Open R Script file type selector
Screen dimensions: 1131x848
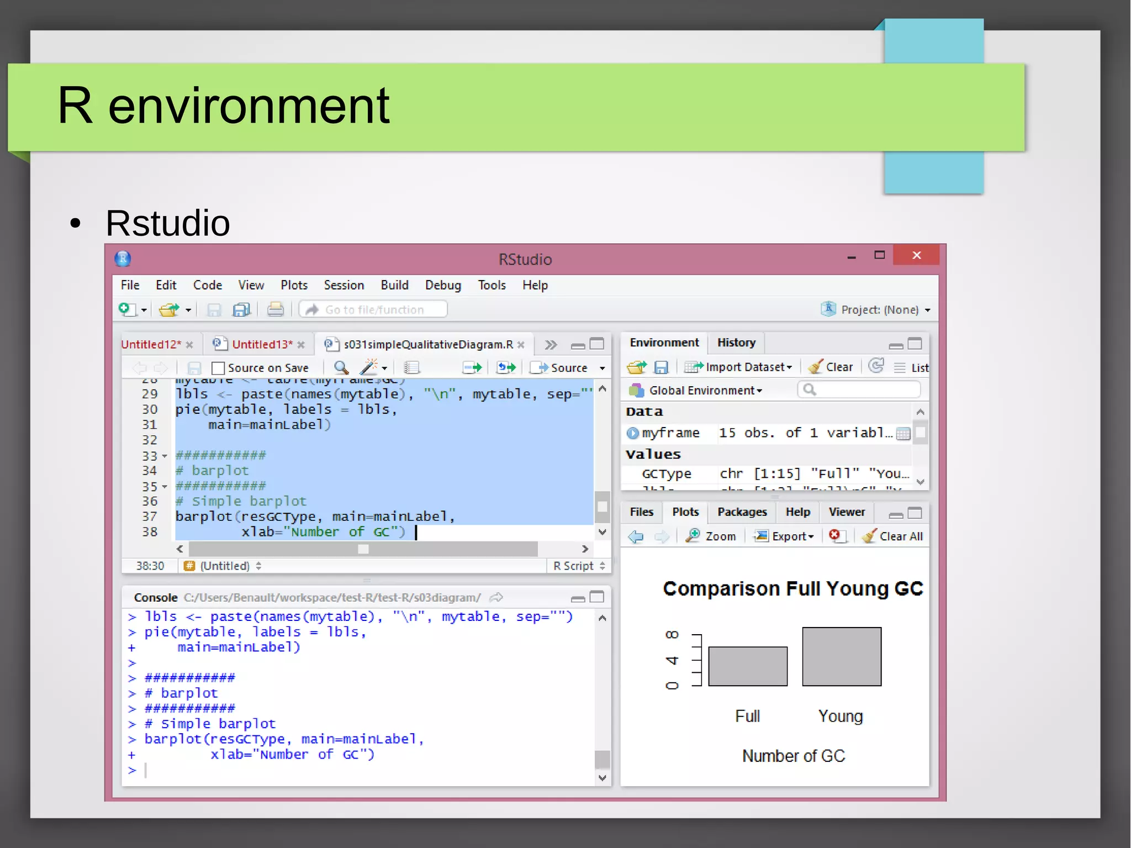pos(579,566)
